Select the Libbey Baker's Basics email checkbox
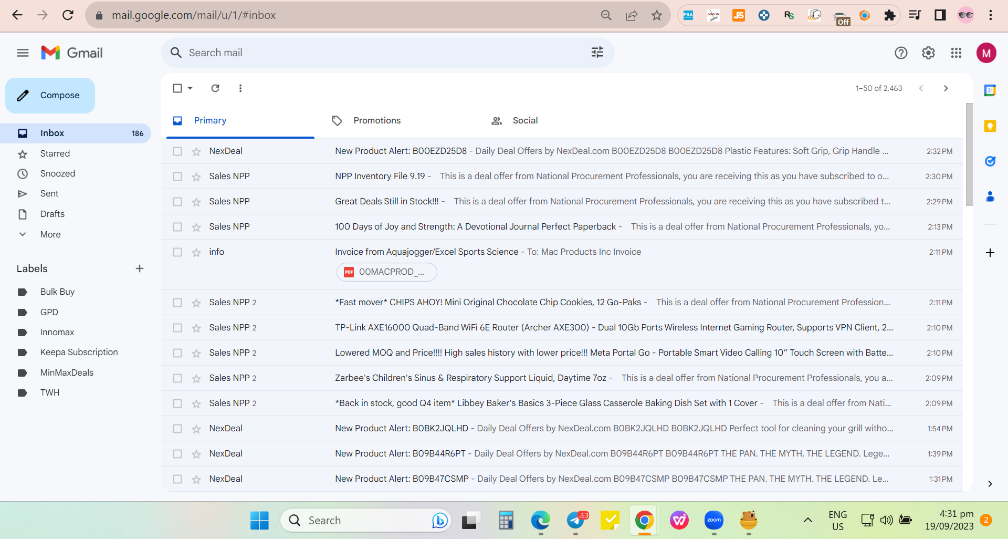The image size is (1008, 539). point(177,403)
